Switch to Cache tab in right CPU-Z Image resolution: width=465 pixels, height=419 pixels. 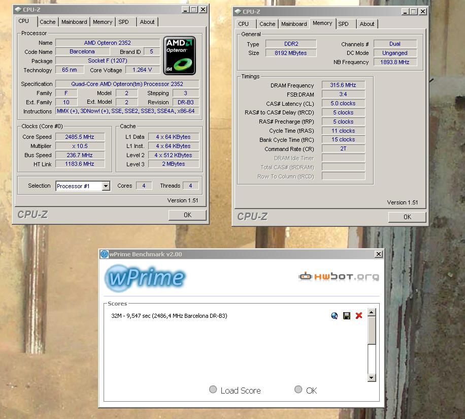[267, 24]
